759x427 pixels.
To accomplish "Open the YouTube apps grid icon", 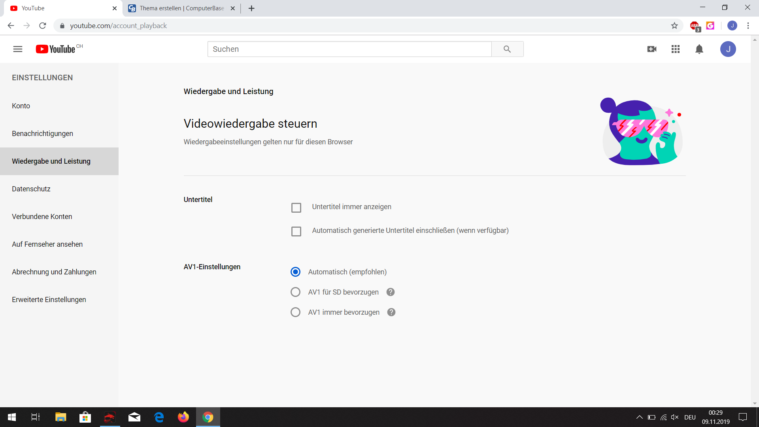I will pyautogui.click(x=676, y=49).
